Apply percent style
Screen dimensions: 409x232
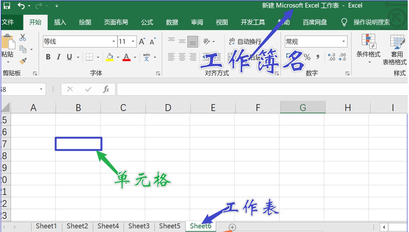pos(307,57)
